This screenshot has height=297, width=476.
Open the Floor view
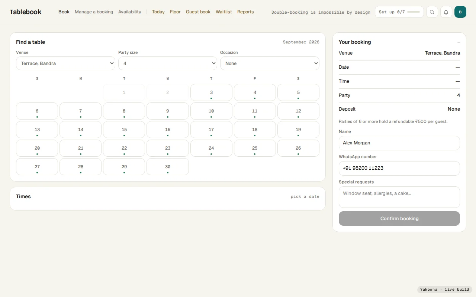point(175,12)
